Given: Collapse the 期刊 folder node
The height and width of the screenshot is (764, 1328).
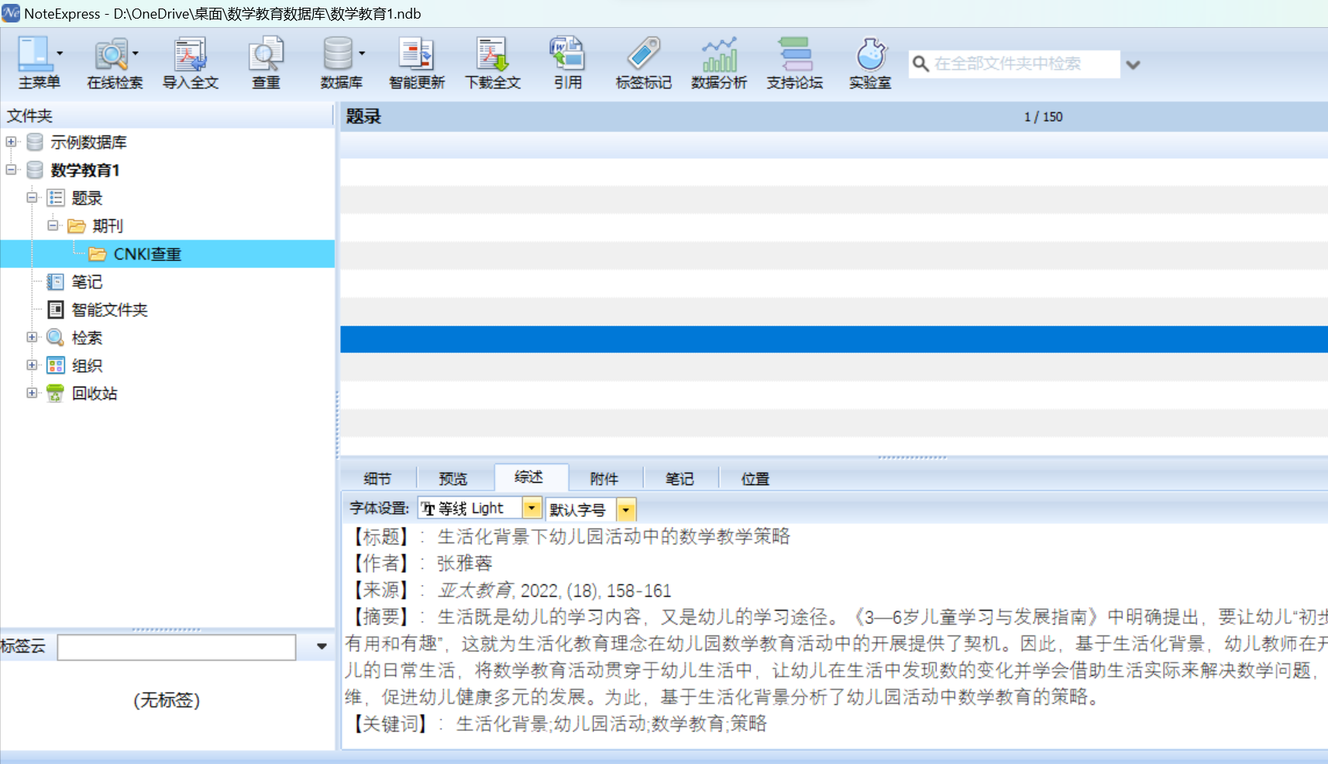Looking at the screenshot, I should [53, 225].
